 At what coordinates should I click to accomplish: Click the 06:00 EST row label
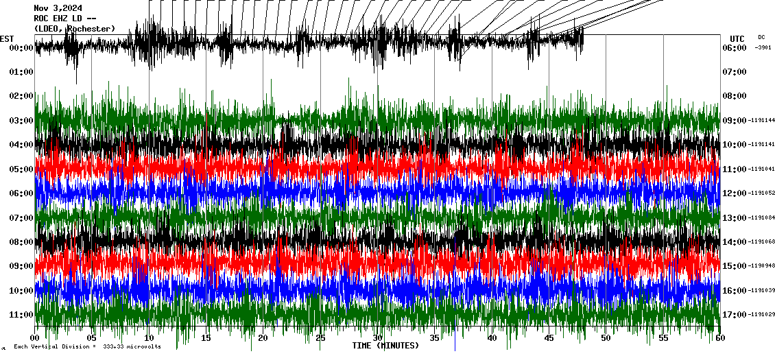point(21,193)
